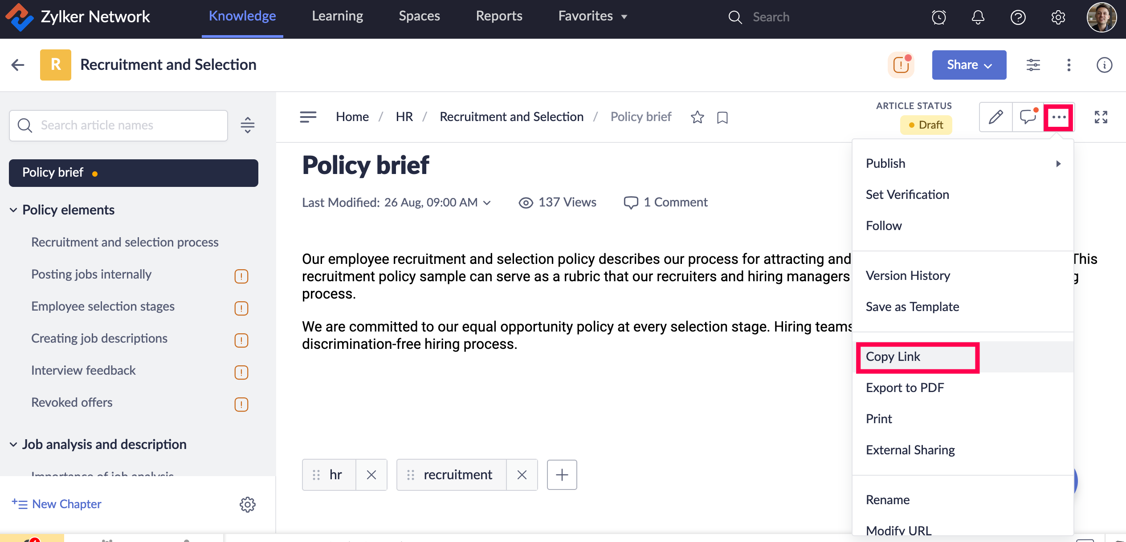Screen dimensions: 1126x542
Task: Open the article comments icon
Action: tap(1028, 117)
